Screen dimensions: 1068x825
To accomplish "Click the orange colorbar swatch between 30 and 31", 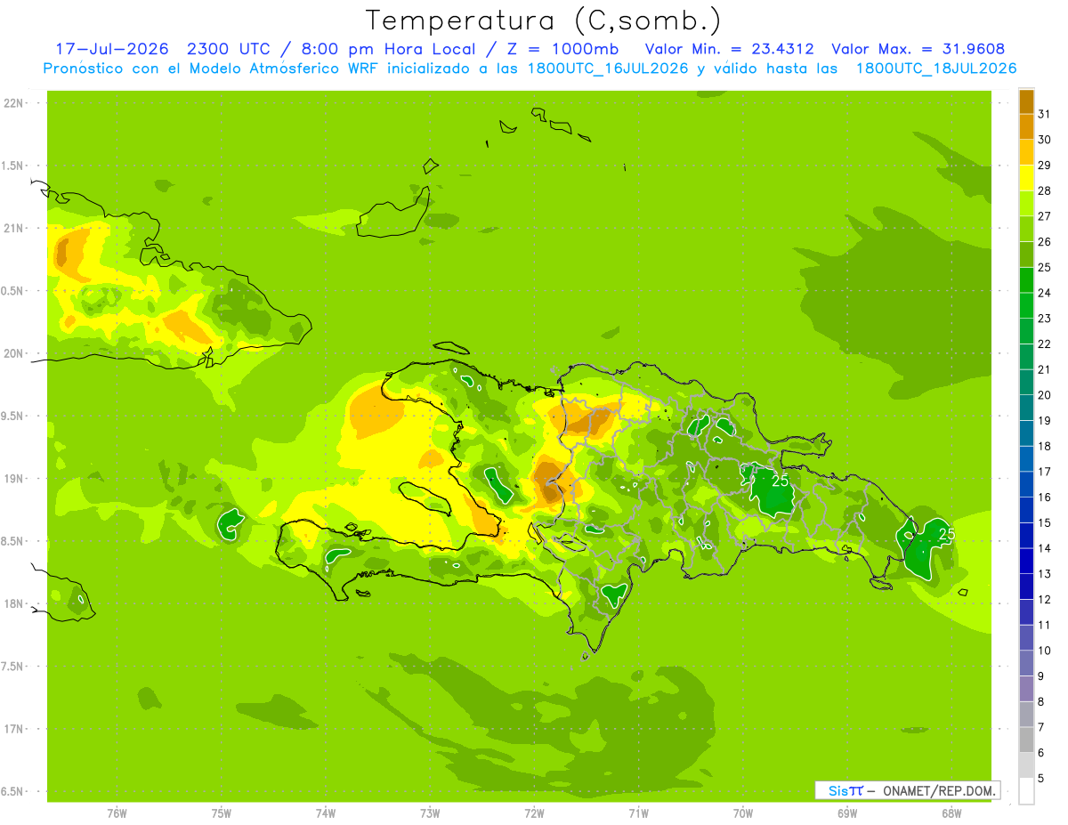I will (1026, 126).
